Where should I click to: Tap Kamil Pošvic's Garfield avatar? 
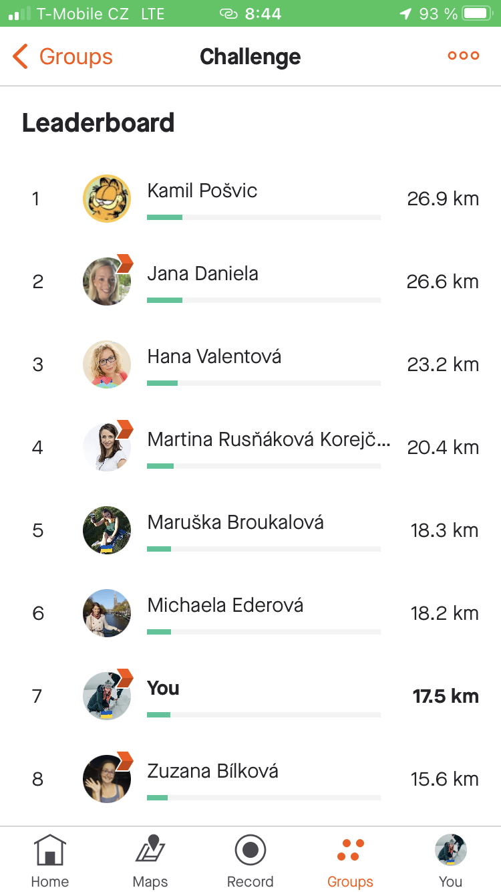pos(107,199)
